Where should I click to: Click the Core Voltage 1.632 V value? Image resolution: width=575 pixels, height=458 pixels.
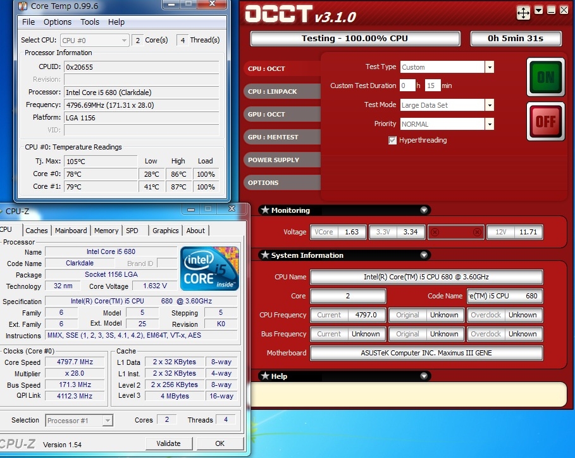click(155, 286)
